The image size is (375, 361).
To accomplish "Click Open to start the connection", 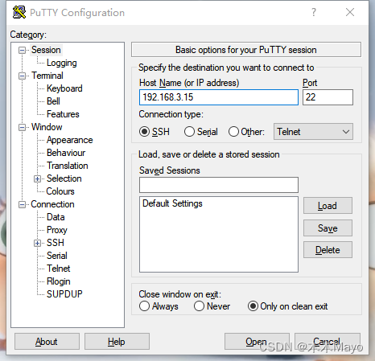I will coord(257,342).
